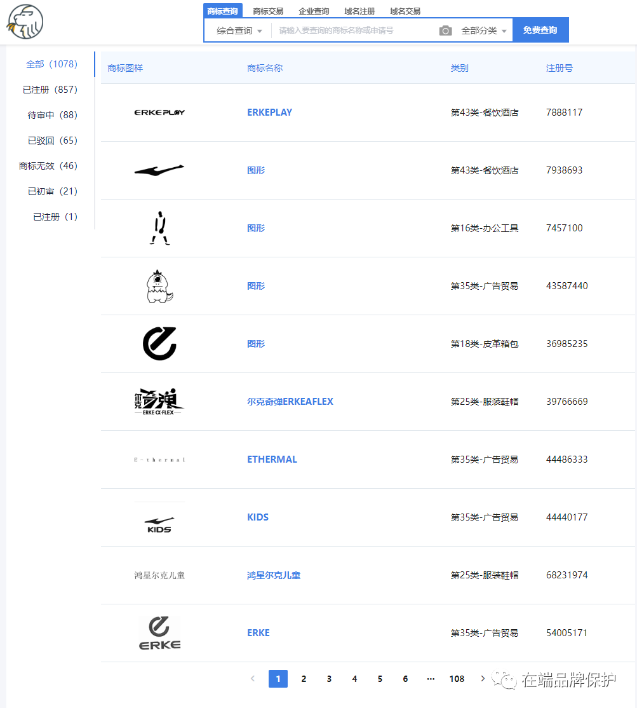This screenshot has height=708, width=637.
Task: Click 第18类-皮革箱包 category text
Action: coord(485,344)
